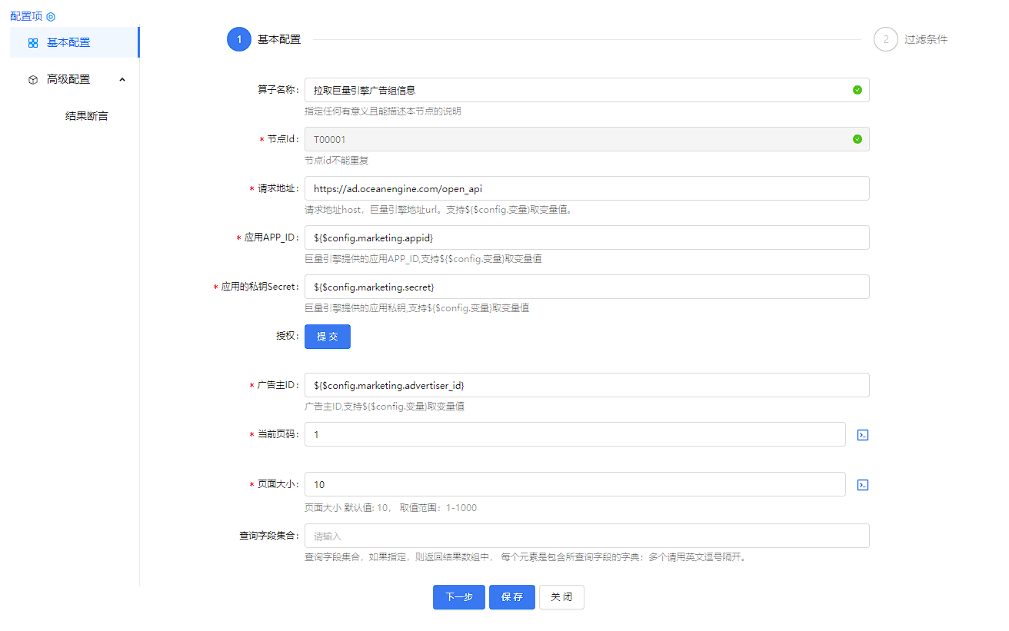This screenshot has width=1009, height=631.
Task: Open expression editor for 页面大小 field
Action: pos(863,485)
